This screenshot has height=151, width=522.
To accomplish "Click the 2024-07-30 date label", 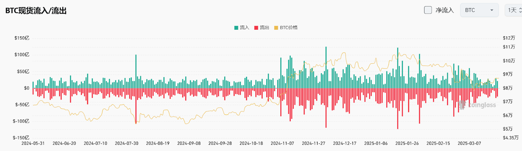I will pyautogui.click(x=126, y=144).
